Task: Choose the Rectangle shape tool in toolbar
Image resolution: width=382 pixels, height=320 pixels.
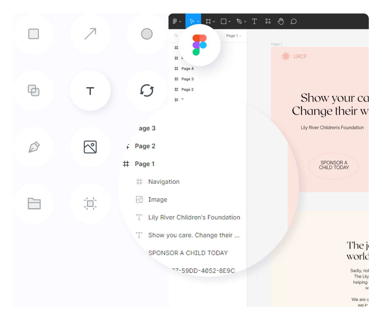Action: [x=224, y=21]
